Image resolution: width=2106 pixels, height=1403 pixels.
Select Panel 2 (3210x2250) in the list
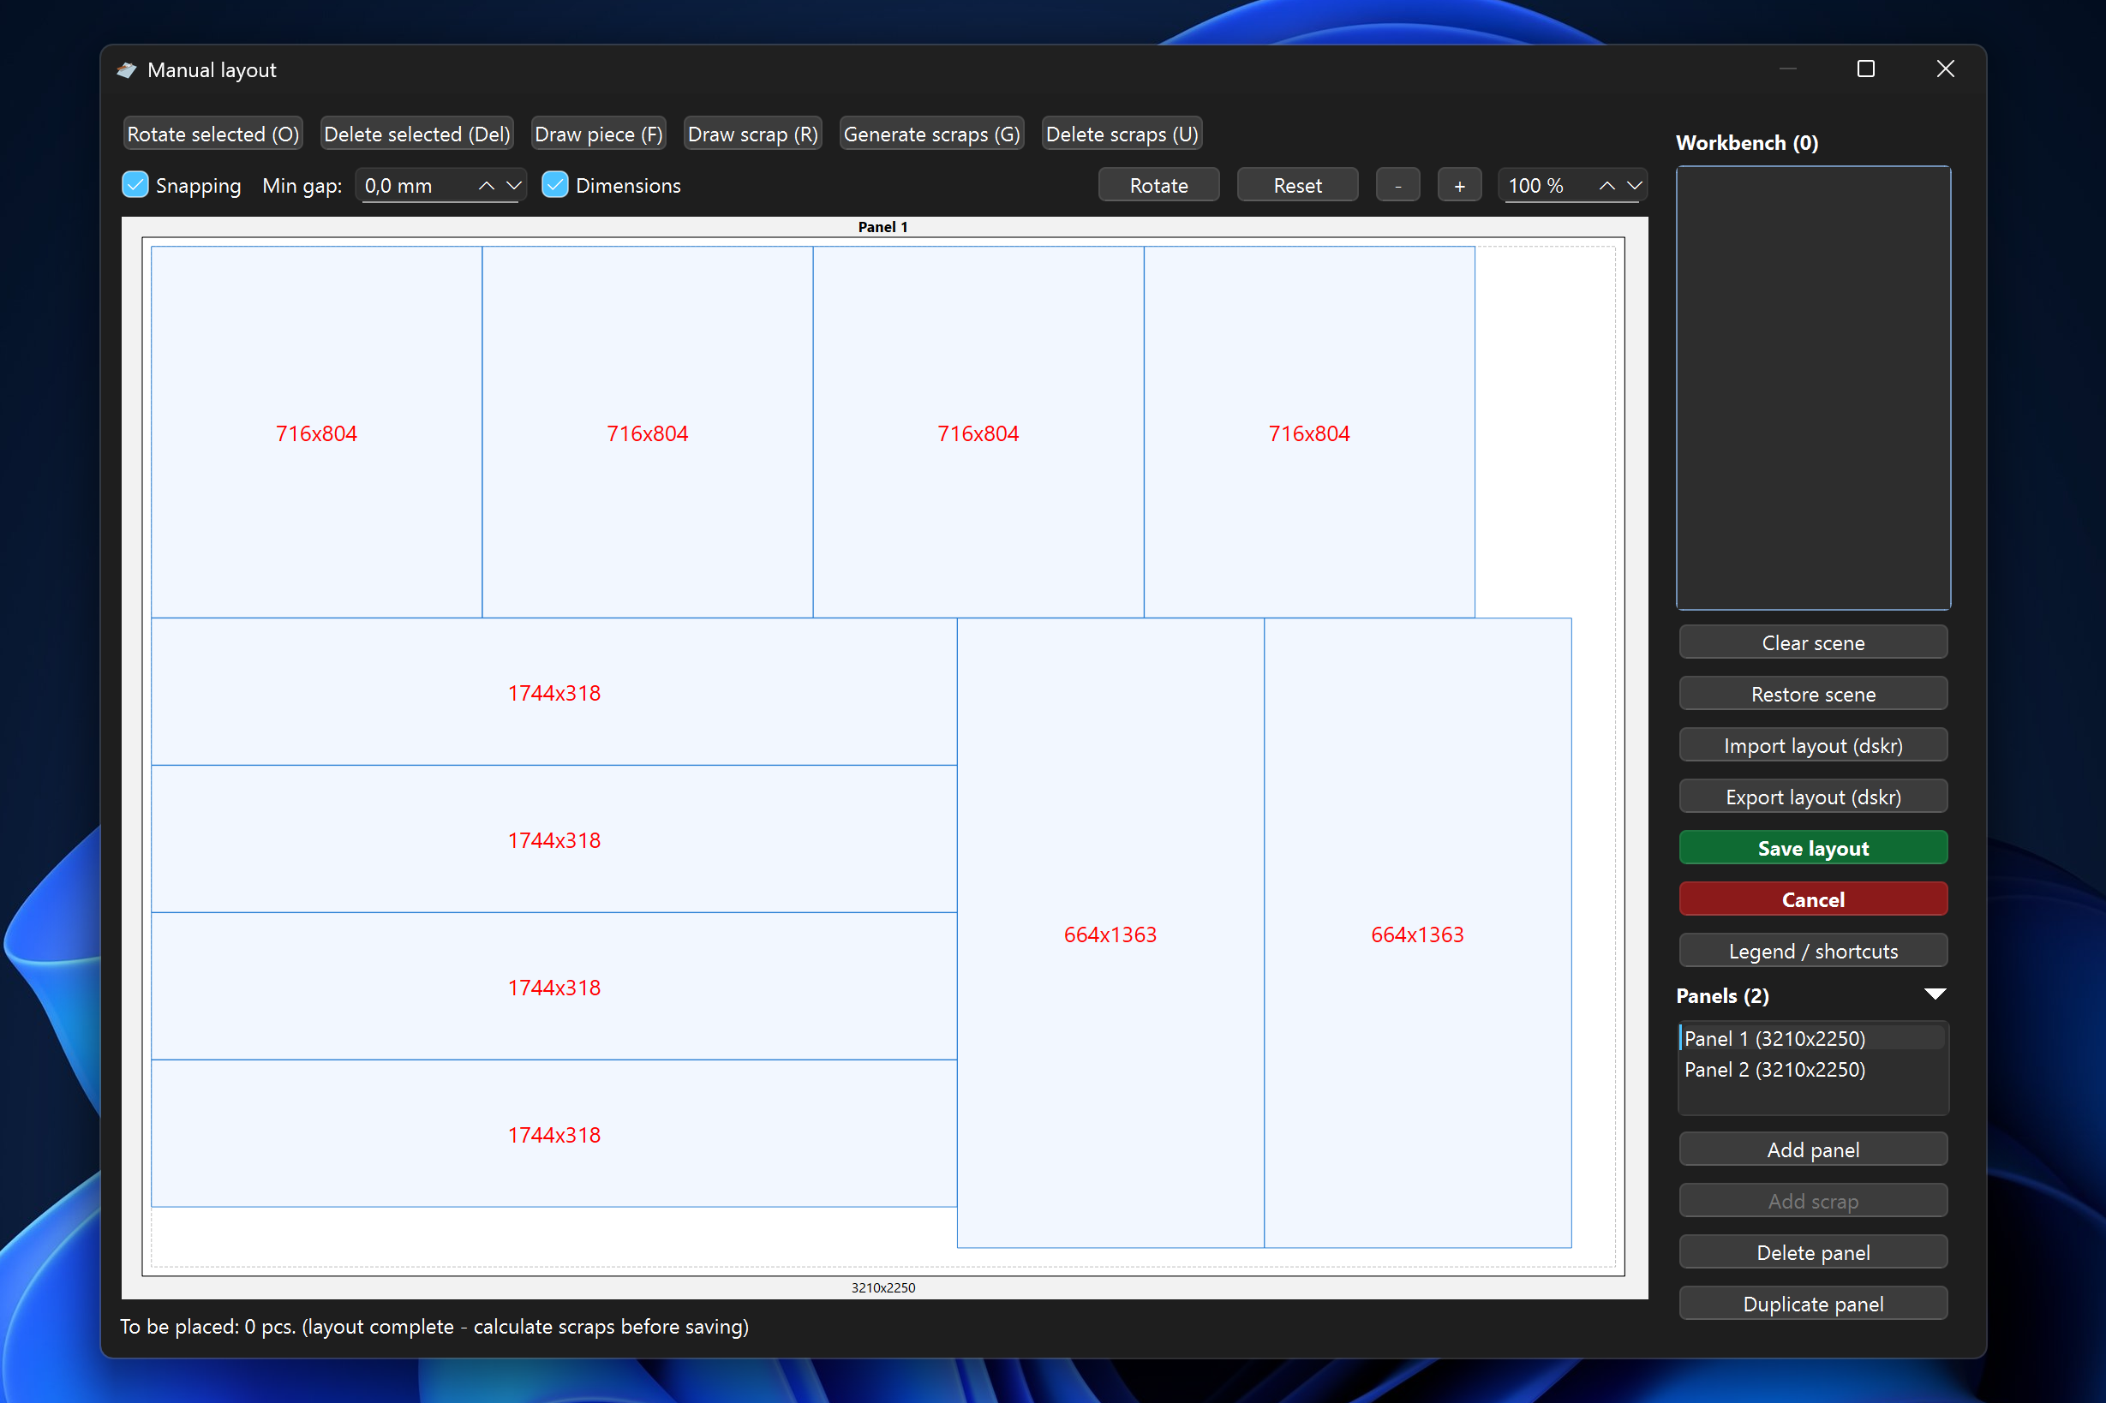pyautogui.click(x=1774, y=1070)
